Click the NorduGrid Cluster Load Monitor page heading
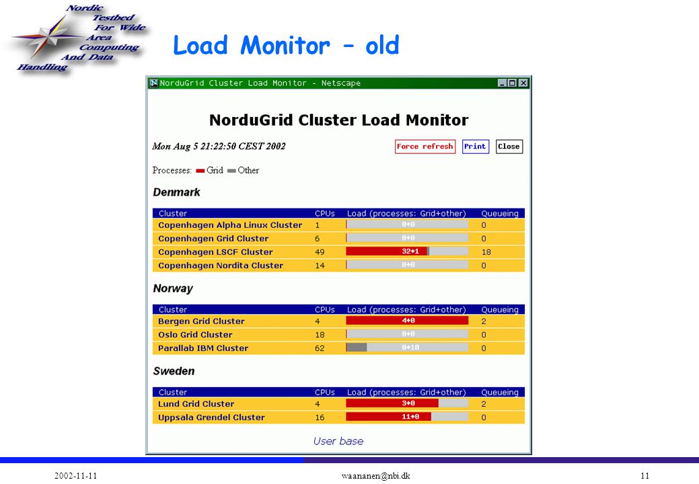The height and width of the screenshot is (484, 699). click(339, 120)
